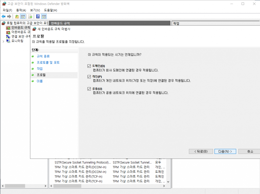Viewport: 260px width, 194px height.
Task: Click the rules list's horizontal scrollbar thumb
Action: [67, 186]
